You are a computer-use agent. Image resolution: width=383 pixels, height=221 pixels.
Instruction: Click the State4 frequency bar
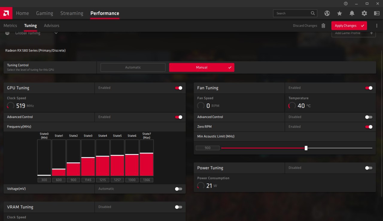point(103,158)
